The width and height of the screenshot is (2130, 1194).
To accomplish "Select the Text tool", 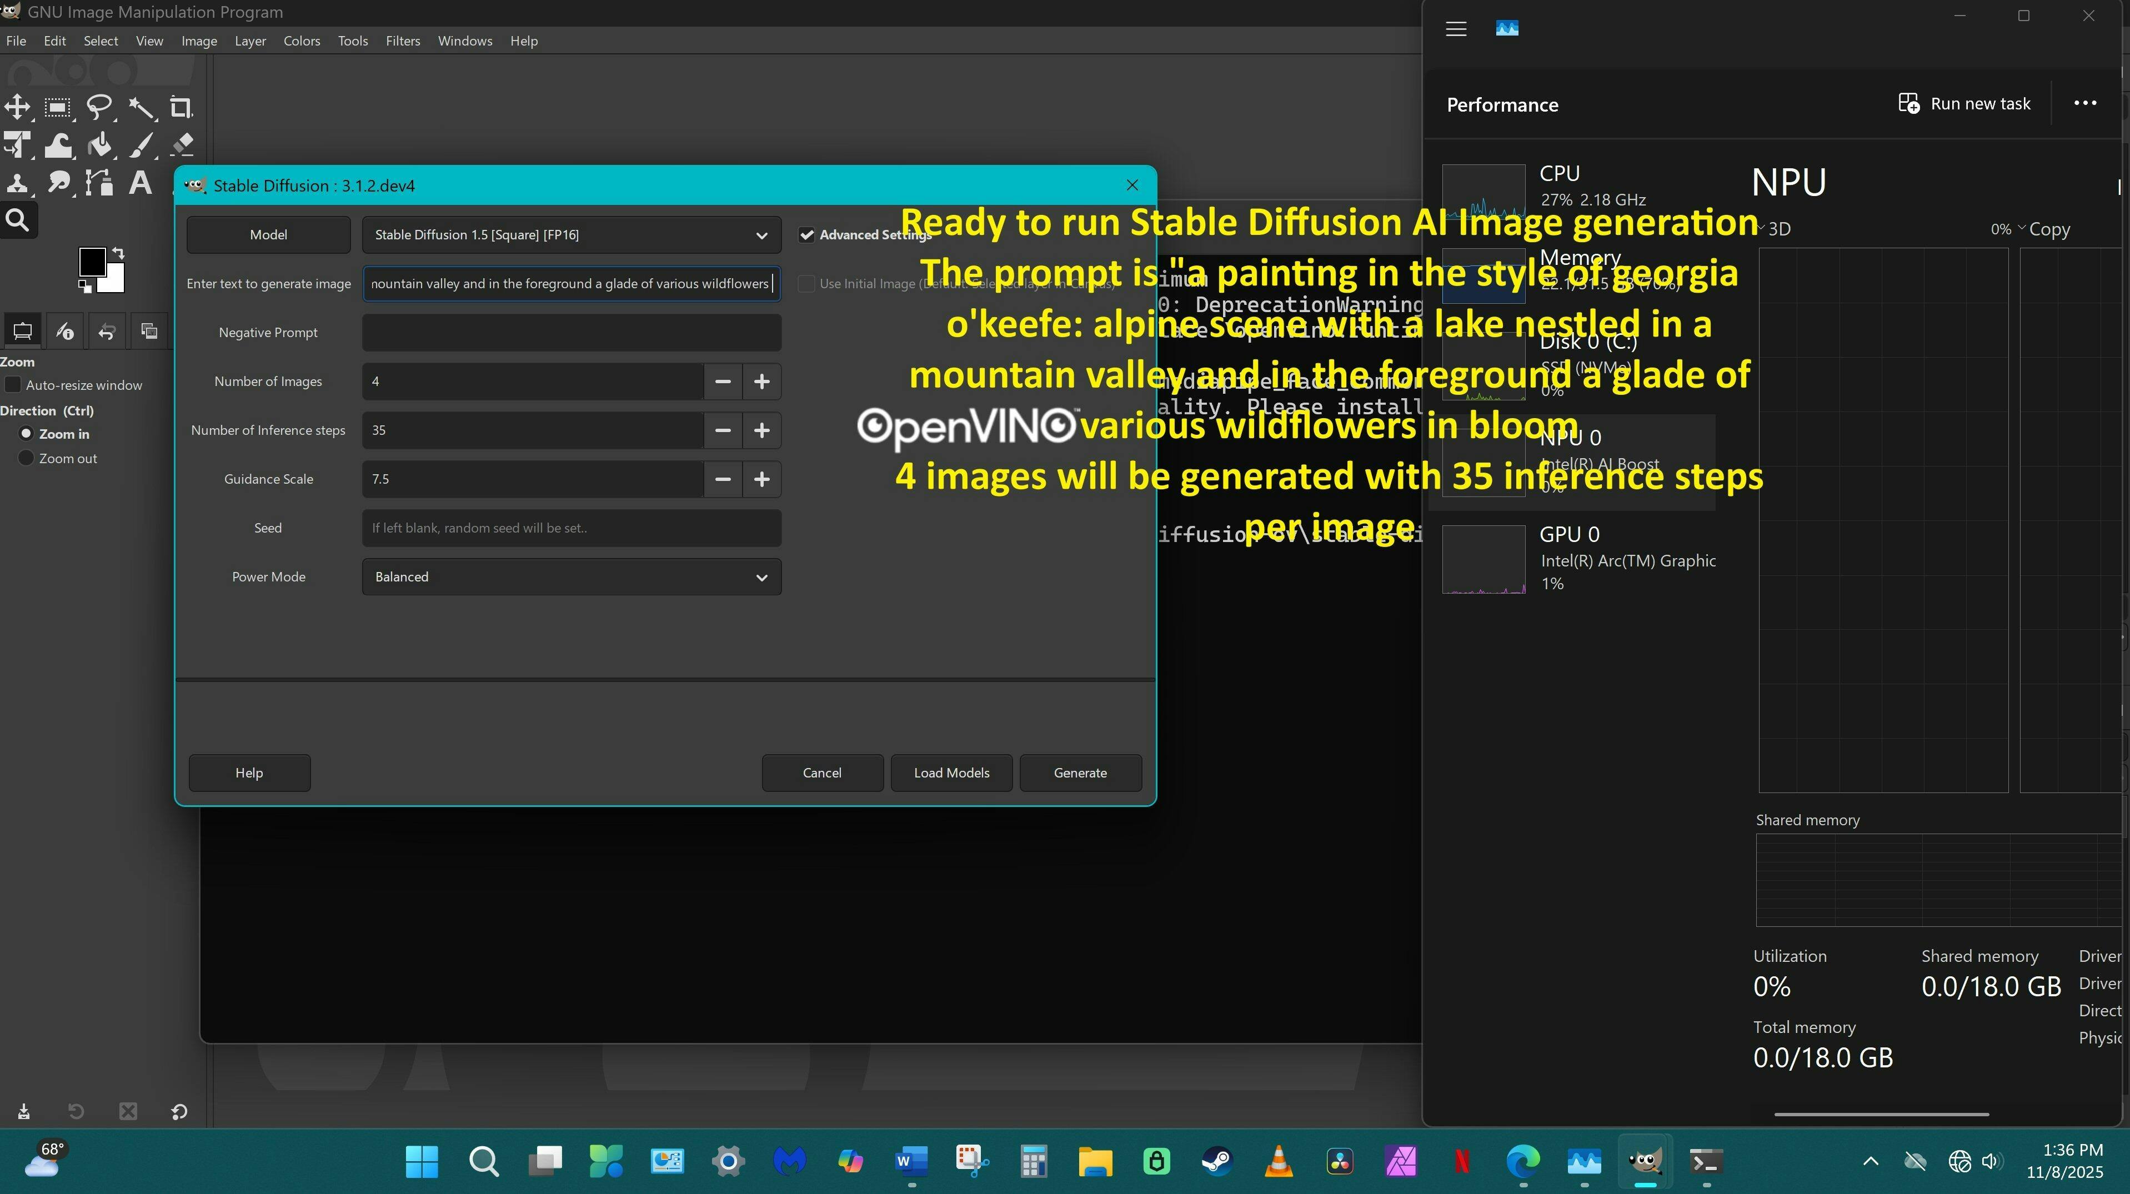I will [141, 183].
